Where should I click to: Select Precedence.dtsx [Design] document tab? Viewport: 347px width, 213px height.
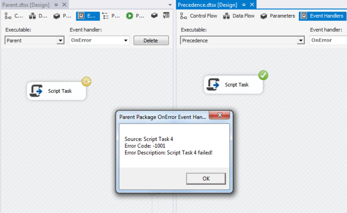(207, 5)
